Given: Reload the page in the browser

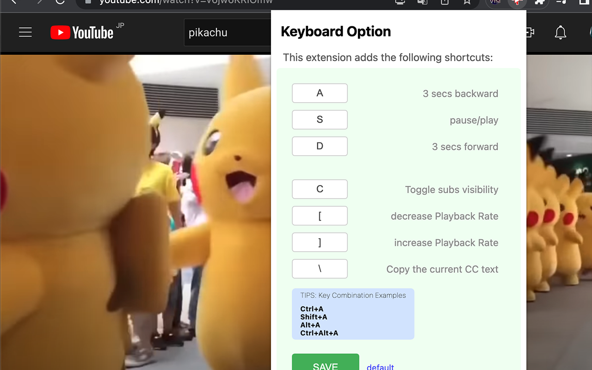Looking at the screenshot, I should [60, 2].
